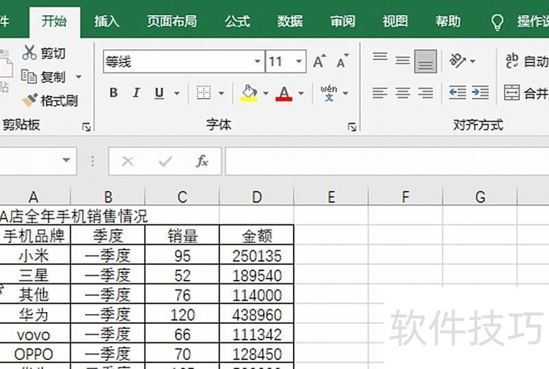Switch to 页面布局 tab
The image size is (549, 369).
(172, 21)
